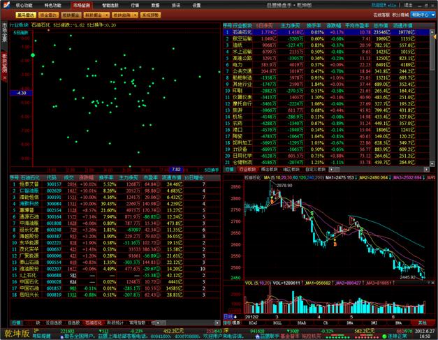
Task: Open the 设置 menu
Action: (196, 6)
